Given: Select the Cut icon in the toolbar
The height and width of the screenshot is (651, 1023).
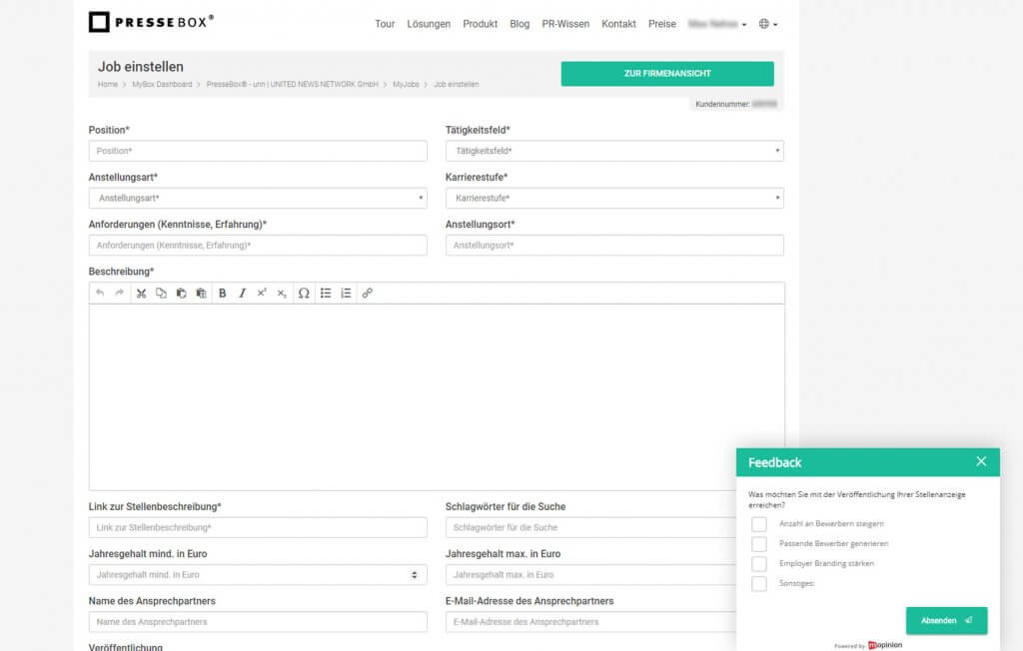Looking at the screenshot, I should [141, 293].
